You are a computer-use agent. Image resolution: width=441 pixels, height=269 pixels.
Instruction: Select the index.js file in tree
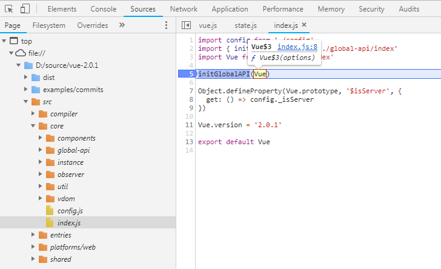tap(69, 223)
